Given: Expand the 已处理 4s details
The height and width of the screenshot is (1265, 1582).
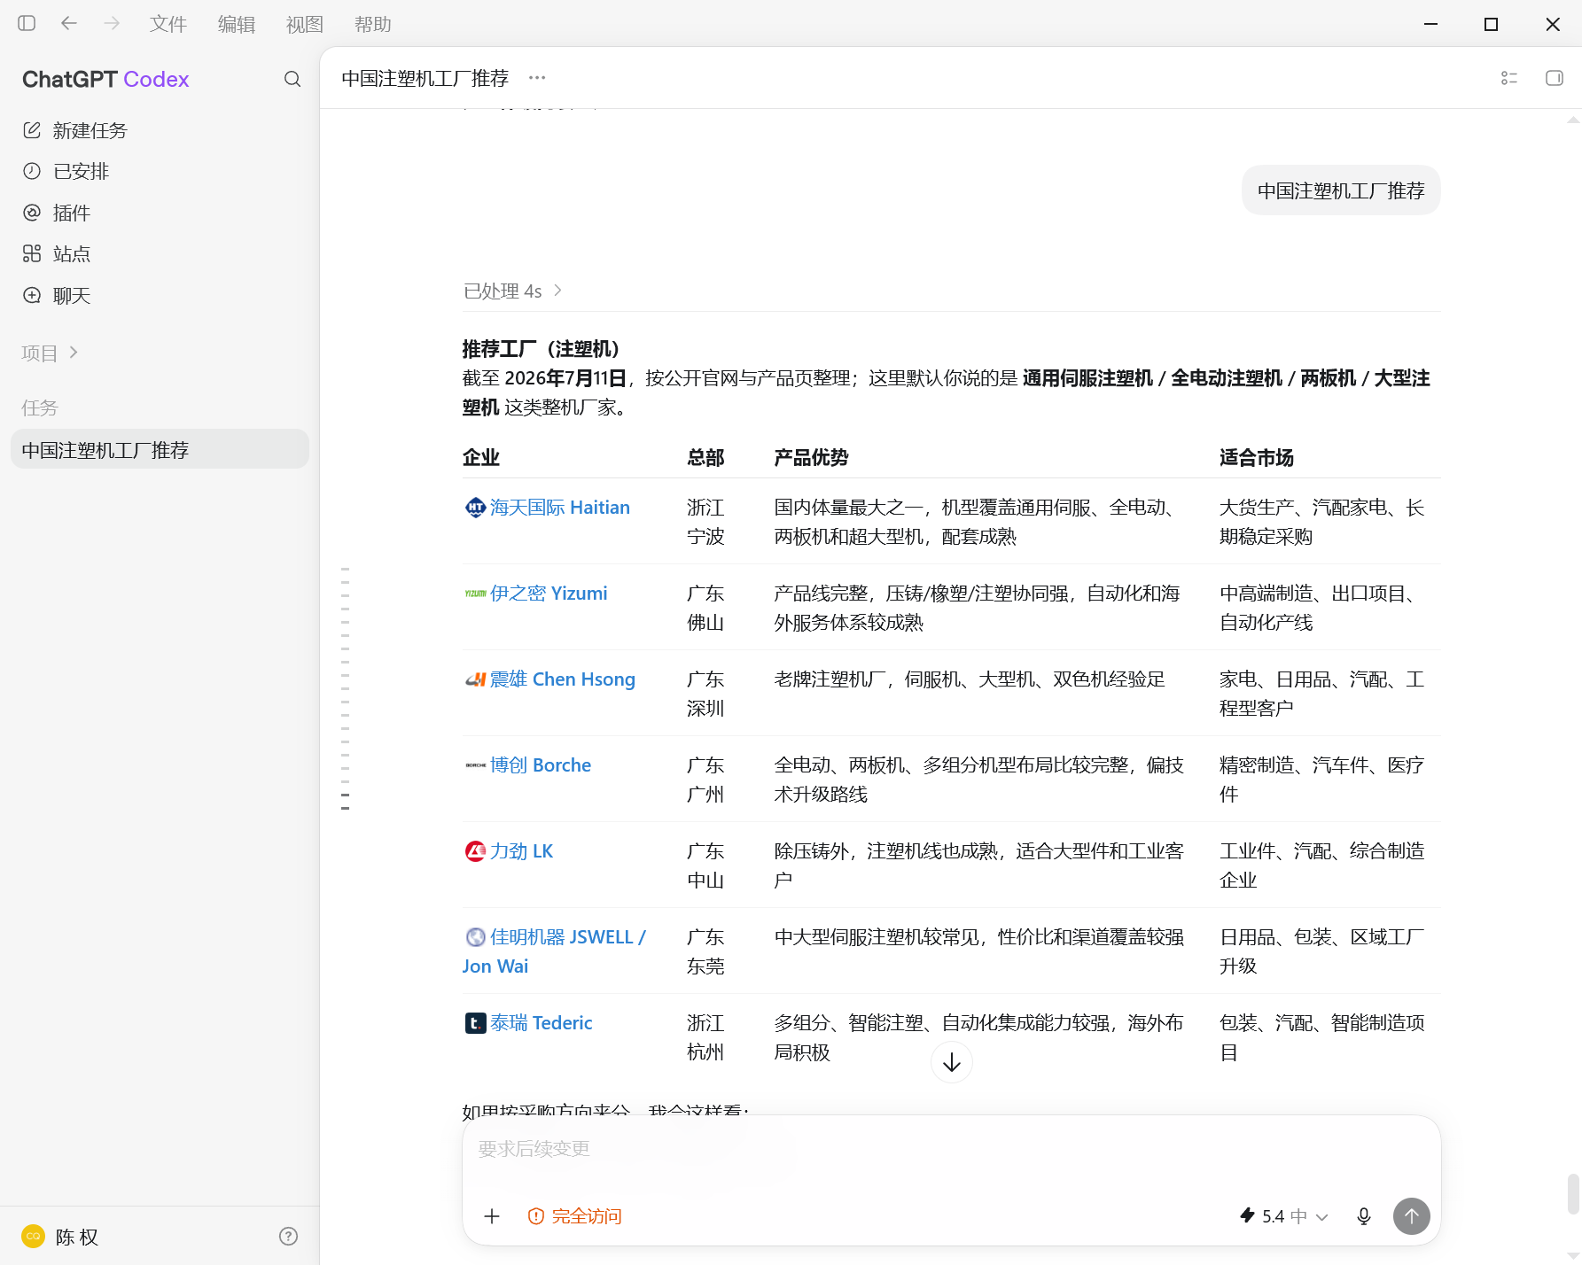Looking at the screenshot, I should point(513,291).
